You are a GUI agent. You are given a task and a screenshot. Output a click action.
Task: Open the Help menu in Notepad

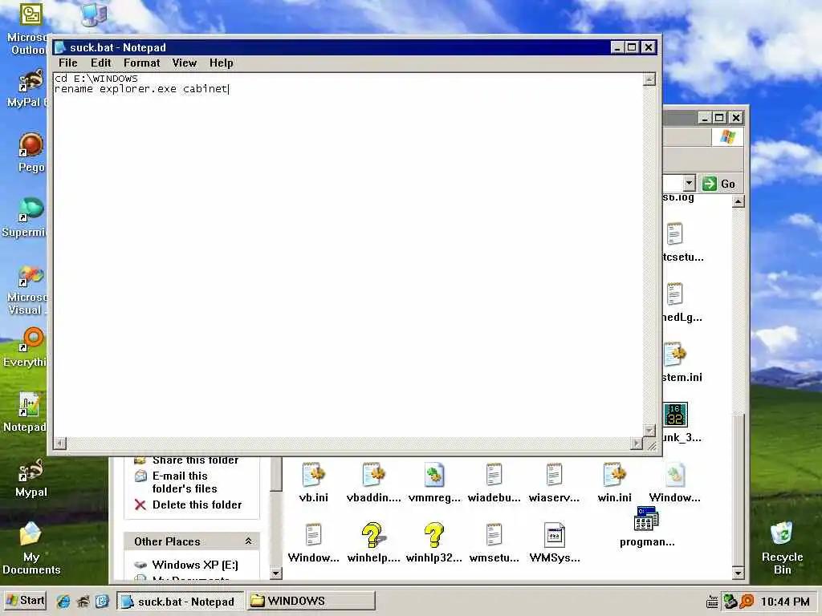click(x=221, y=63)
